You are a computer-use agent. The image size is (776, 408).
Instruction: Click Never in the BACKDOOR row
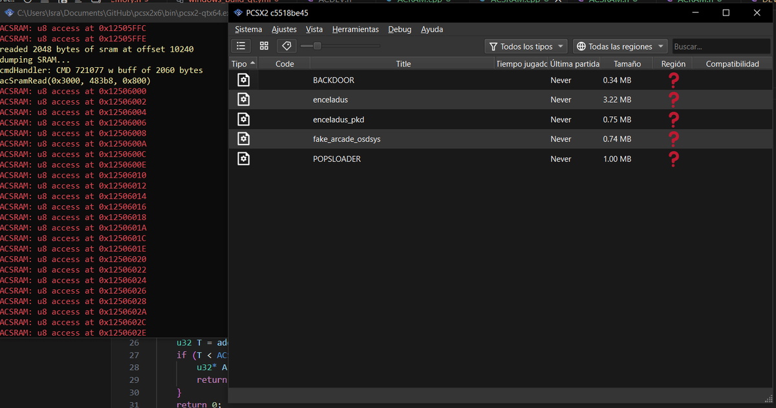click(561, 80)
